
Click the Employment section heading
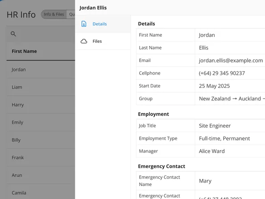pyautogui.click(x=153, y=114)
